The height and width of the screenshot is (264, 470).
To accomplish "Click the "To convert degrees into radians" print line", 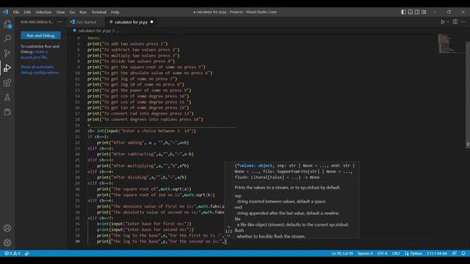I will [x=145, y=119].
